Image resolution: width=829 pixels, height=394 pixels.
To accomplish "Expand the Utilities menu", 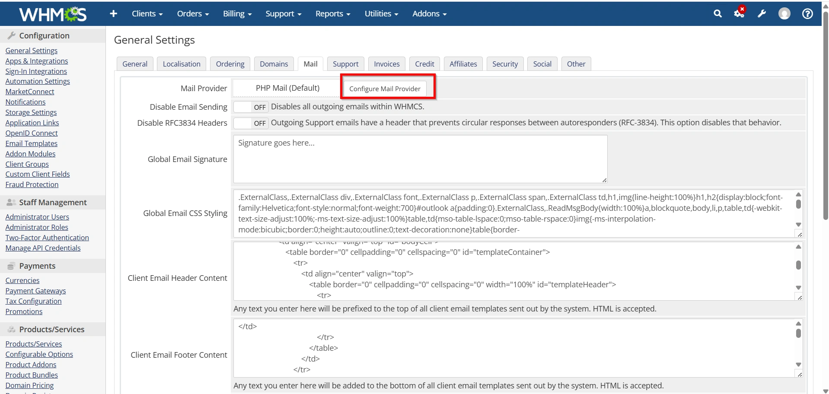I will 381,14.
